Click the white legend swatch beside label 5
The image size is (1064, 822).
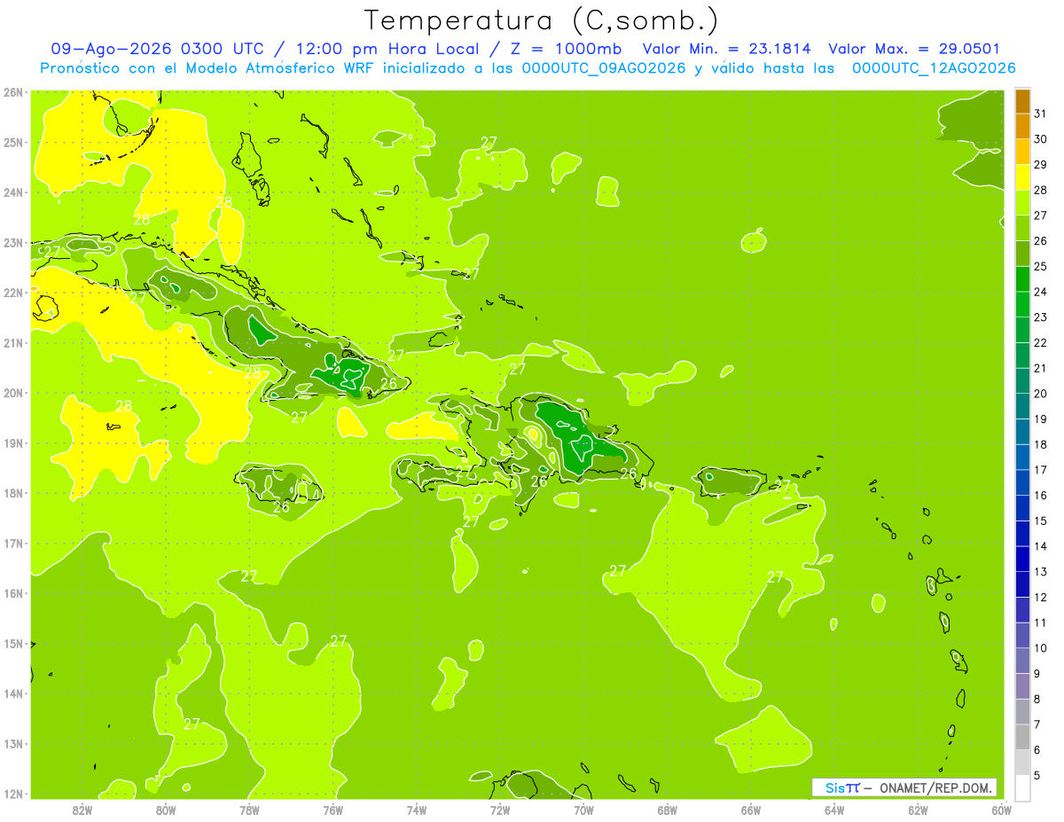click(x=1022, y=787)
